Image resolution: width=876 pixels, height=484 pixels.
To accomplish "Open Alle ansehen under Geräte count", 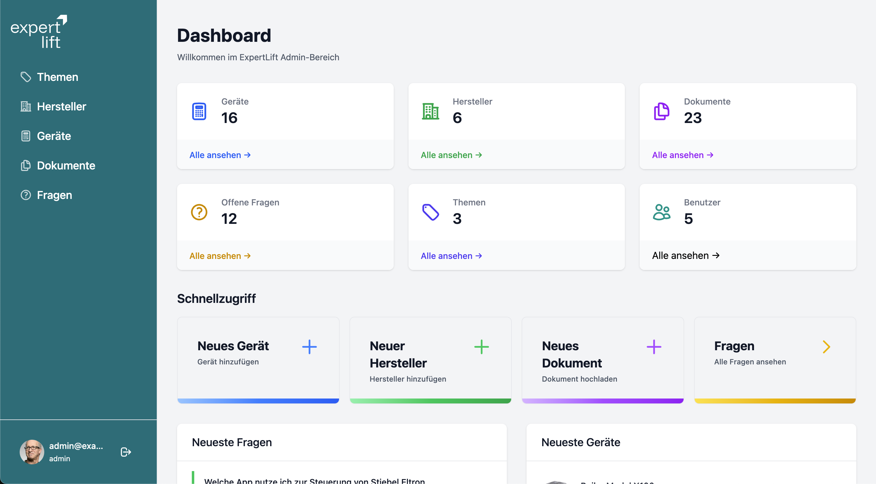I will click(x=220, y=155).
